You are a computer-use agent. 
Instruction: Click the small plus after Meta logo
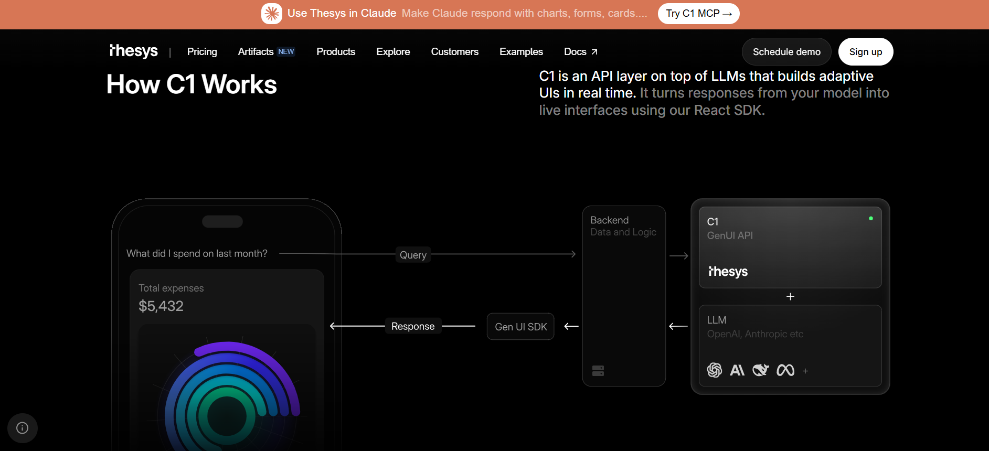pos(805,371)
